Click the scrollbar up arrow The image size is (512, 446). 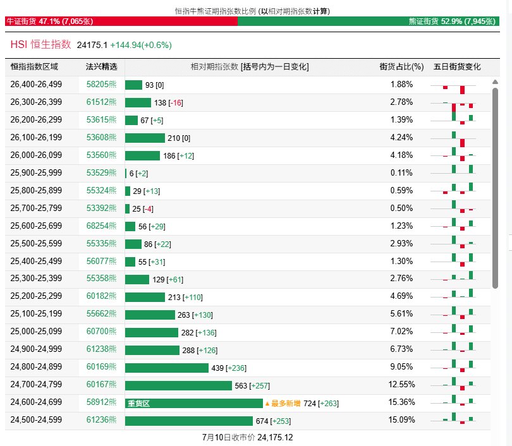coord(495,82)
